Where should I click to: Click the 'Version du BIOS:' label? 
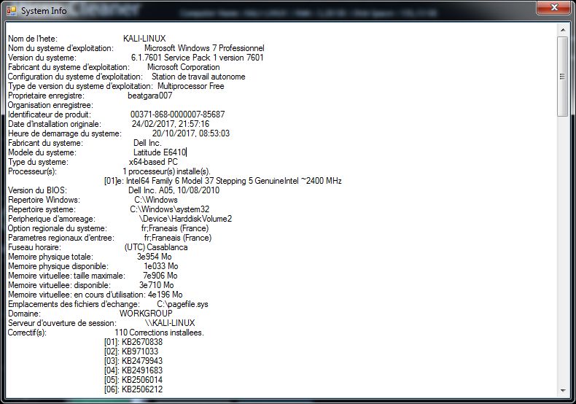[37, 190]
